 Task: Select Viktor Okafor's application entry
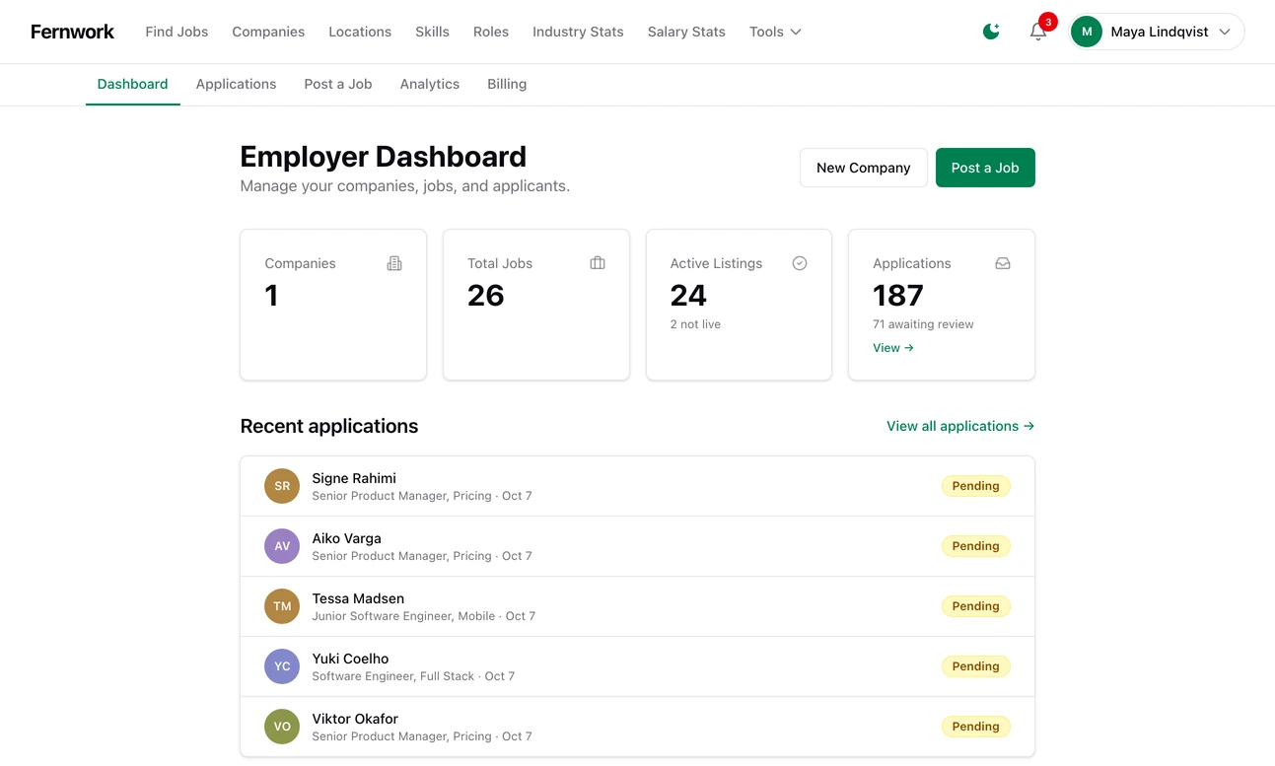(x=638, y=727)
